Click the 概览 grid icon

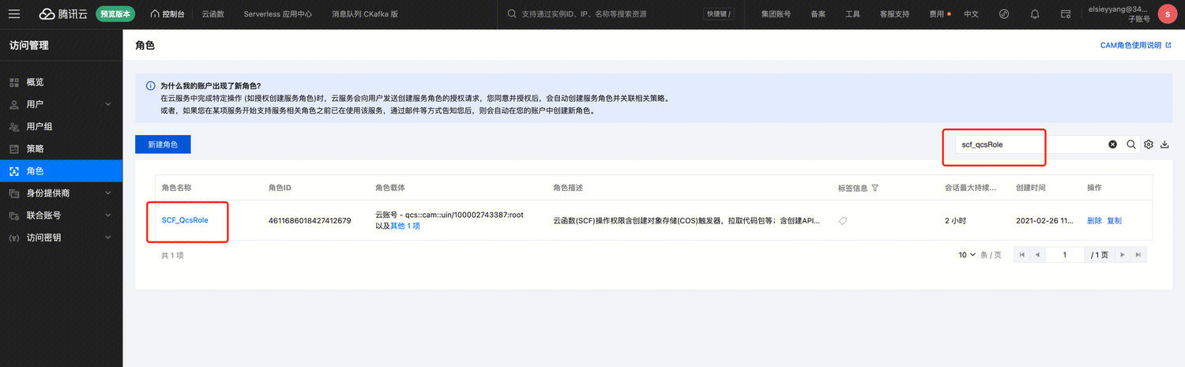click(x=13, y=82)
